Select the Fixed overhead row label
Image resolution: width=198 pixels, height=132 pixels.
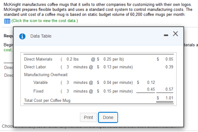[39, 91]
